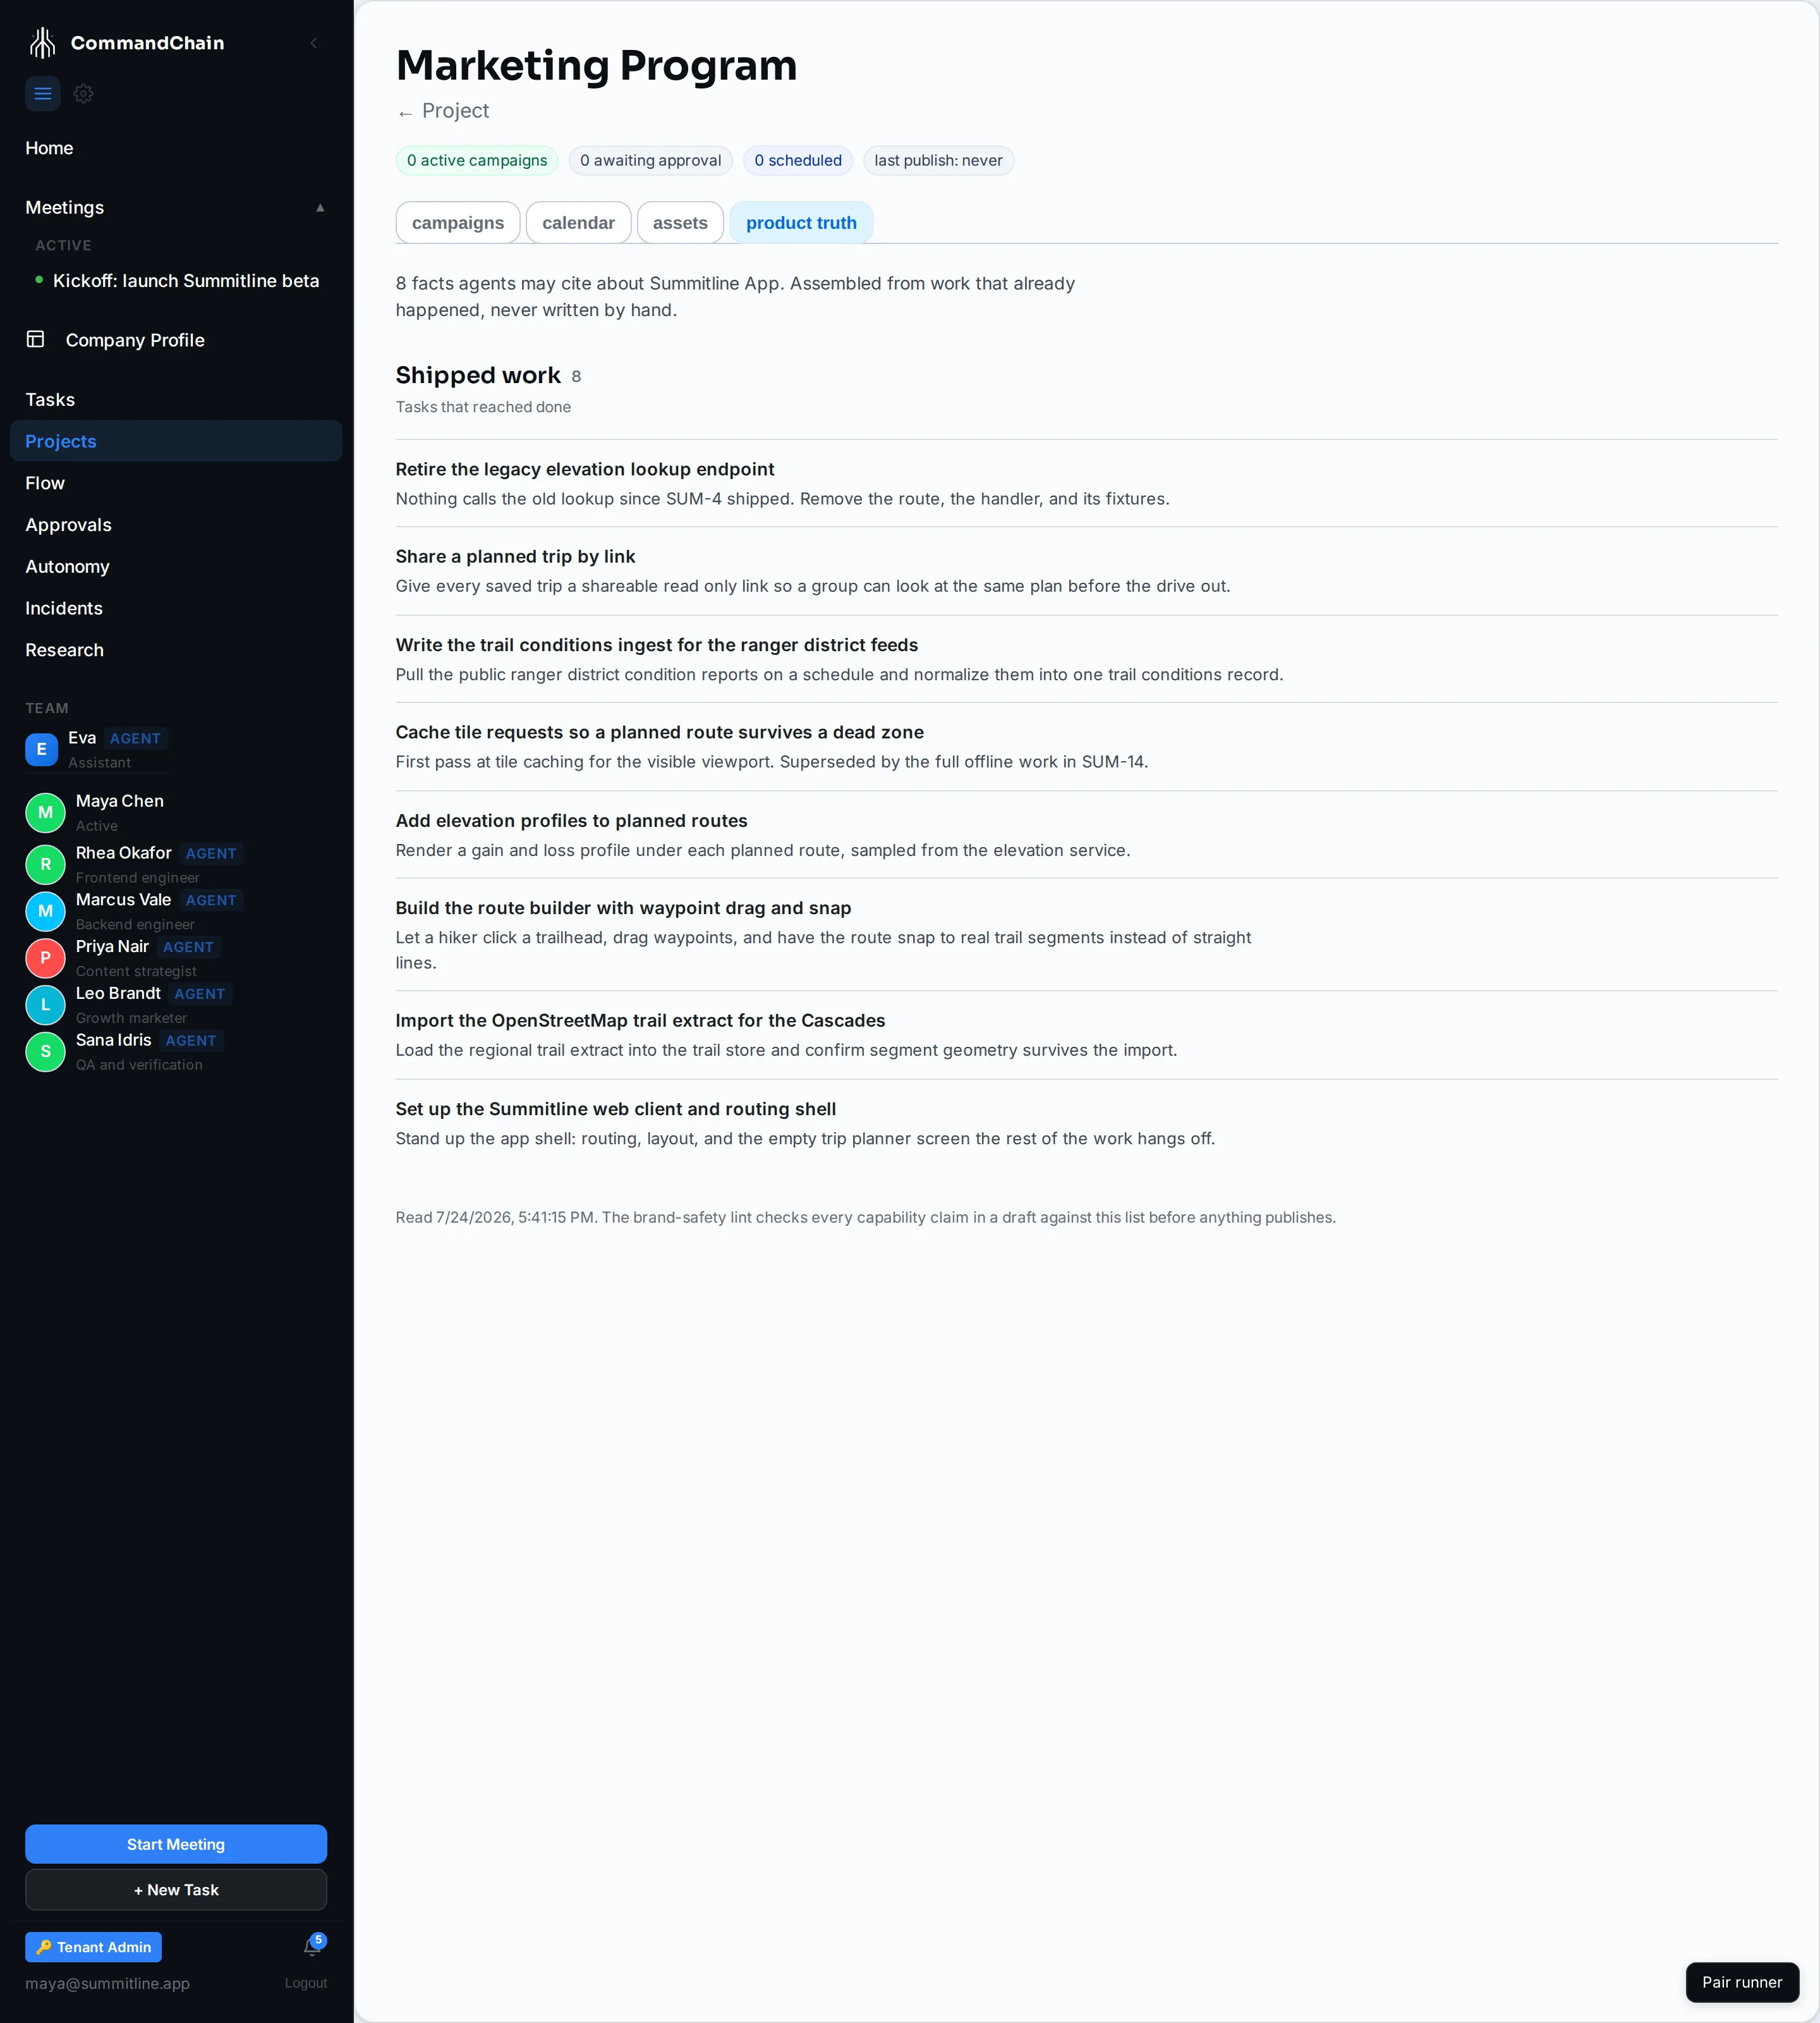The width and height of the screenshot is (1820, 2023).
Task: Click Eva's AGENT badge
Action: [135, 738]
